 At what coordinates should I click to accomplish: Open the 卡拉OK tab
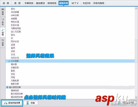click(87, 3)
